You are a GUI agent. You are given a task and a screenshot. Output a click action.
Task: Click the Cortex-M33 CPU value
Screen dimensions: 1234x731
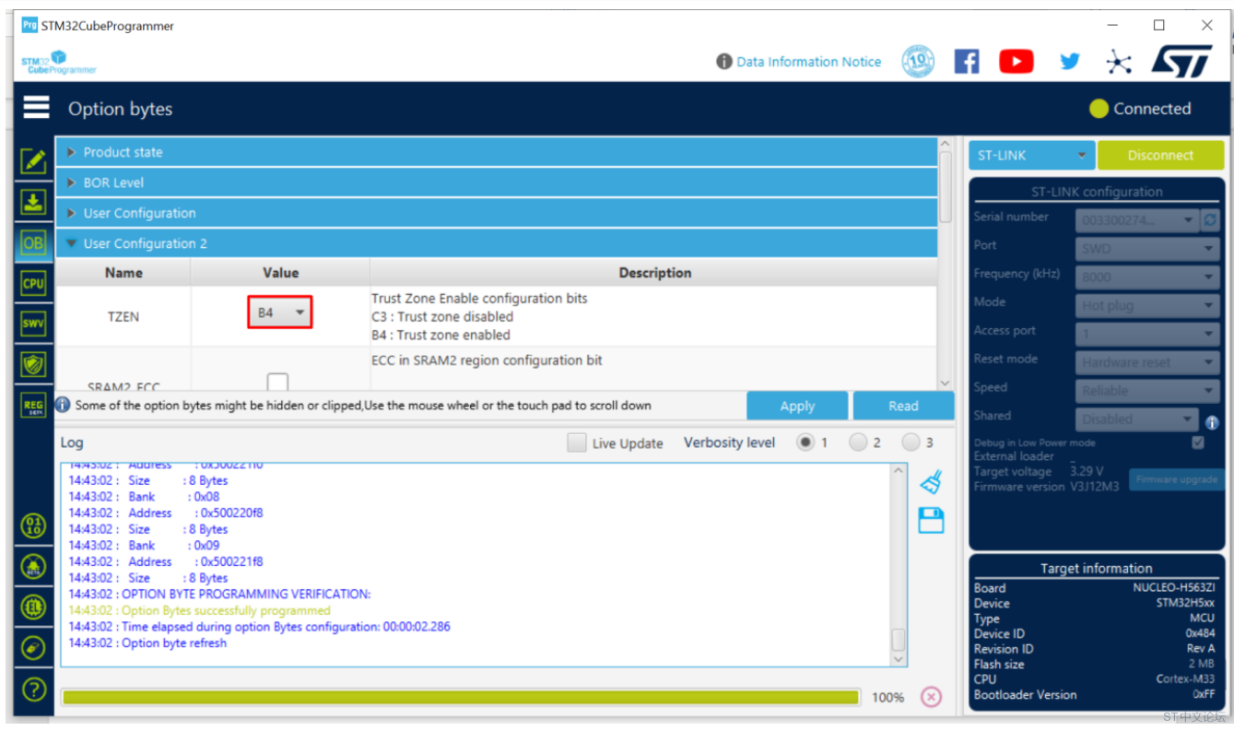1185,679
